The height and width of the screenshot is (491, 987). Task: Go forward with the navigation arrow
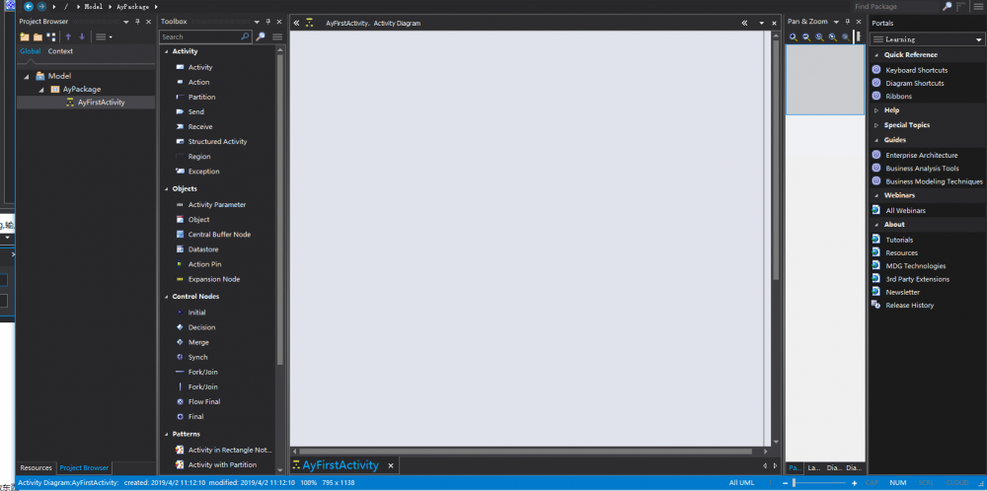click(41, 6)
